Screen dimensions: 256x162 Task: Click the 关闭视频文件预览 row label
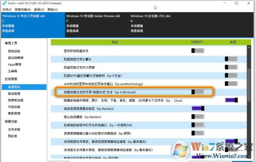(105, 142)
